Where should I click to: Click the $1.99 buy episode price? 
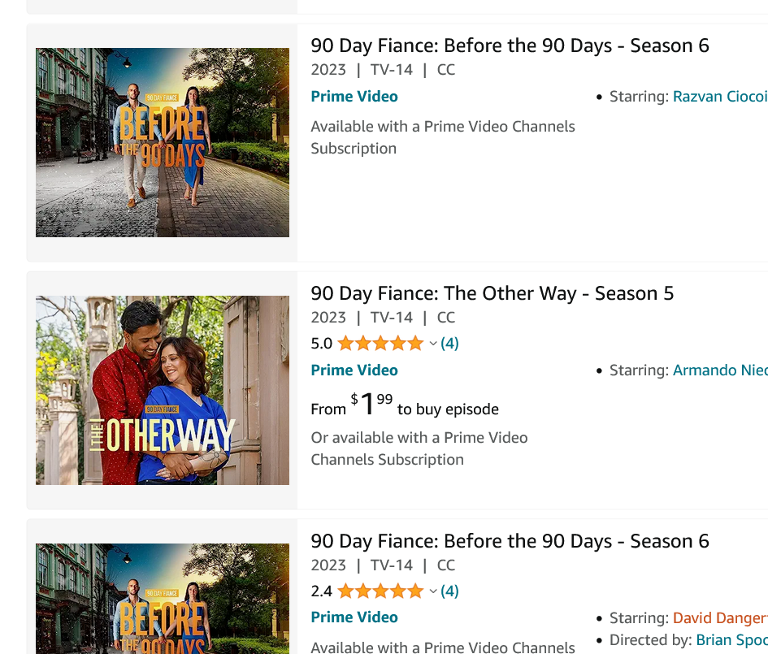pos(374,405)
